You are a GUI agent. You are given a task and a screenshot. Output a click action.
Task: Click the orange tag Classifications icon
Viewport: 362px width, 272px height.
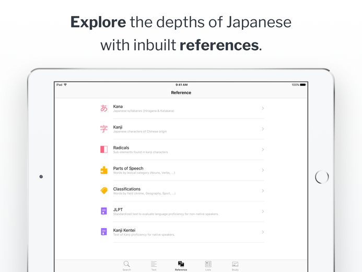(x=104, y=190)
